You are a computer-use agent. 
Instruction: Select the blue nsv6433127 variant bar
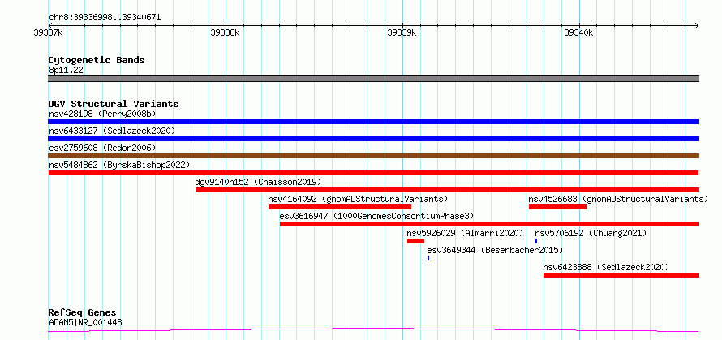point(373,139)
